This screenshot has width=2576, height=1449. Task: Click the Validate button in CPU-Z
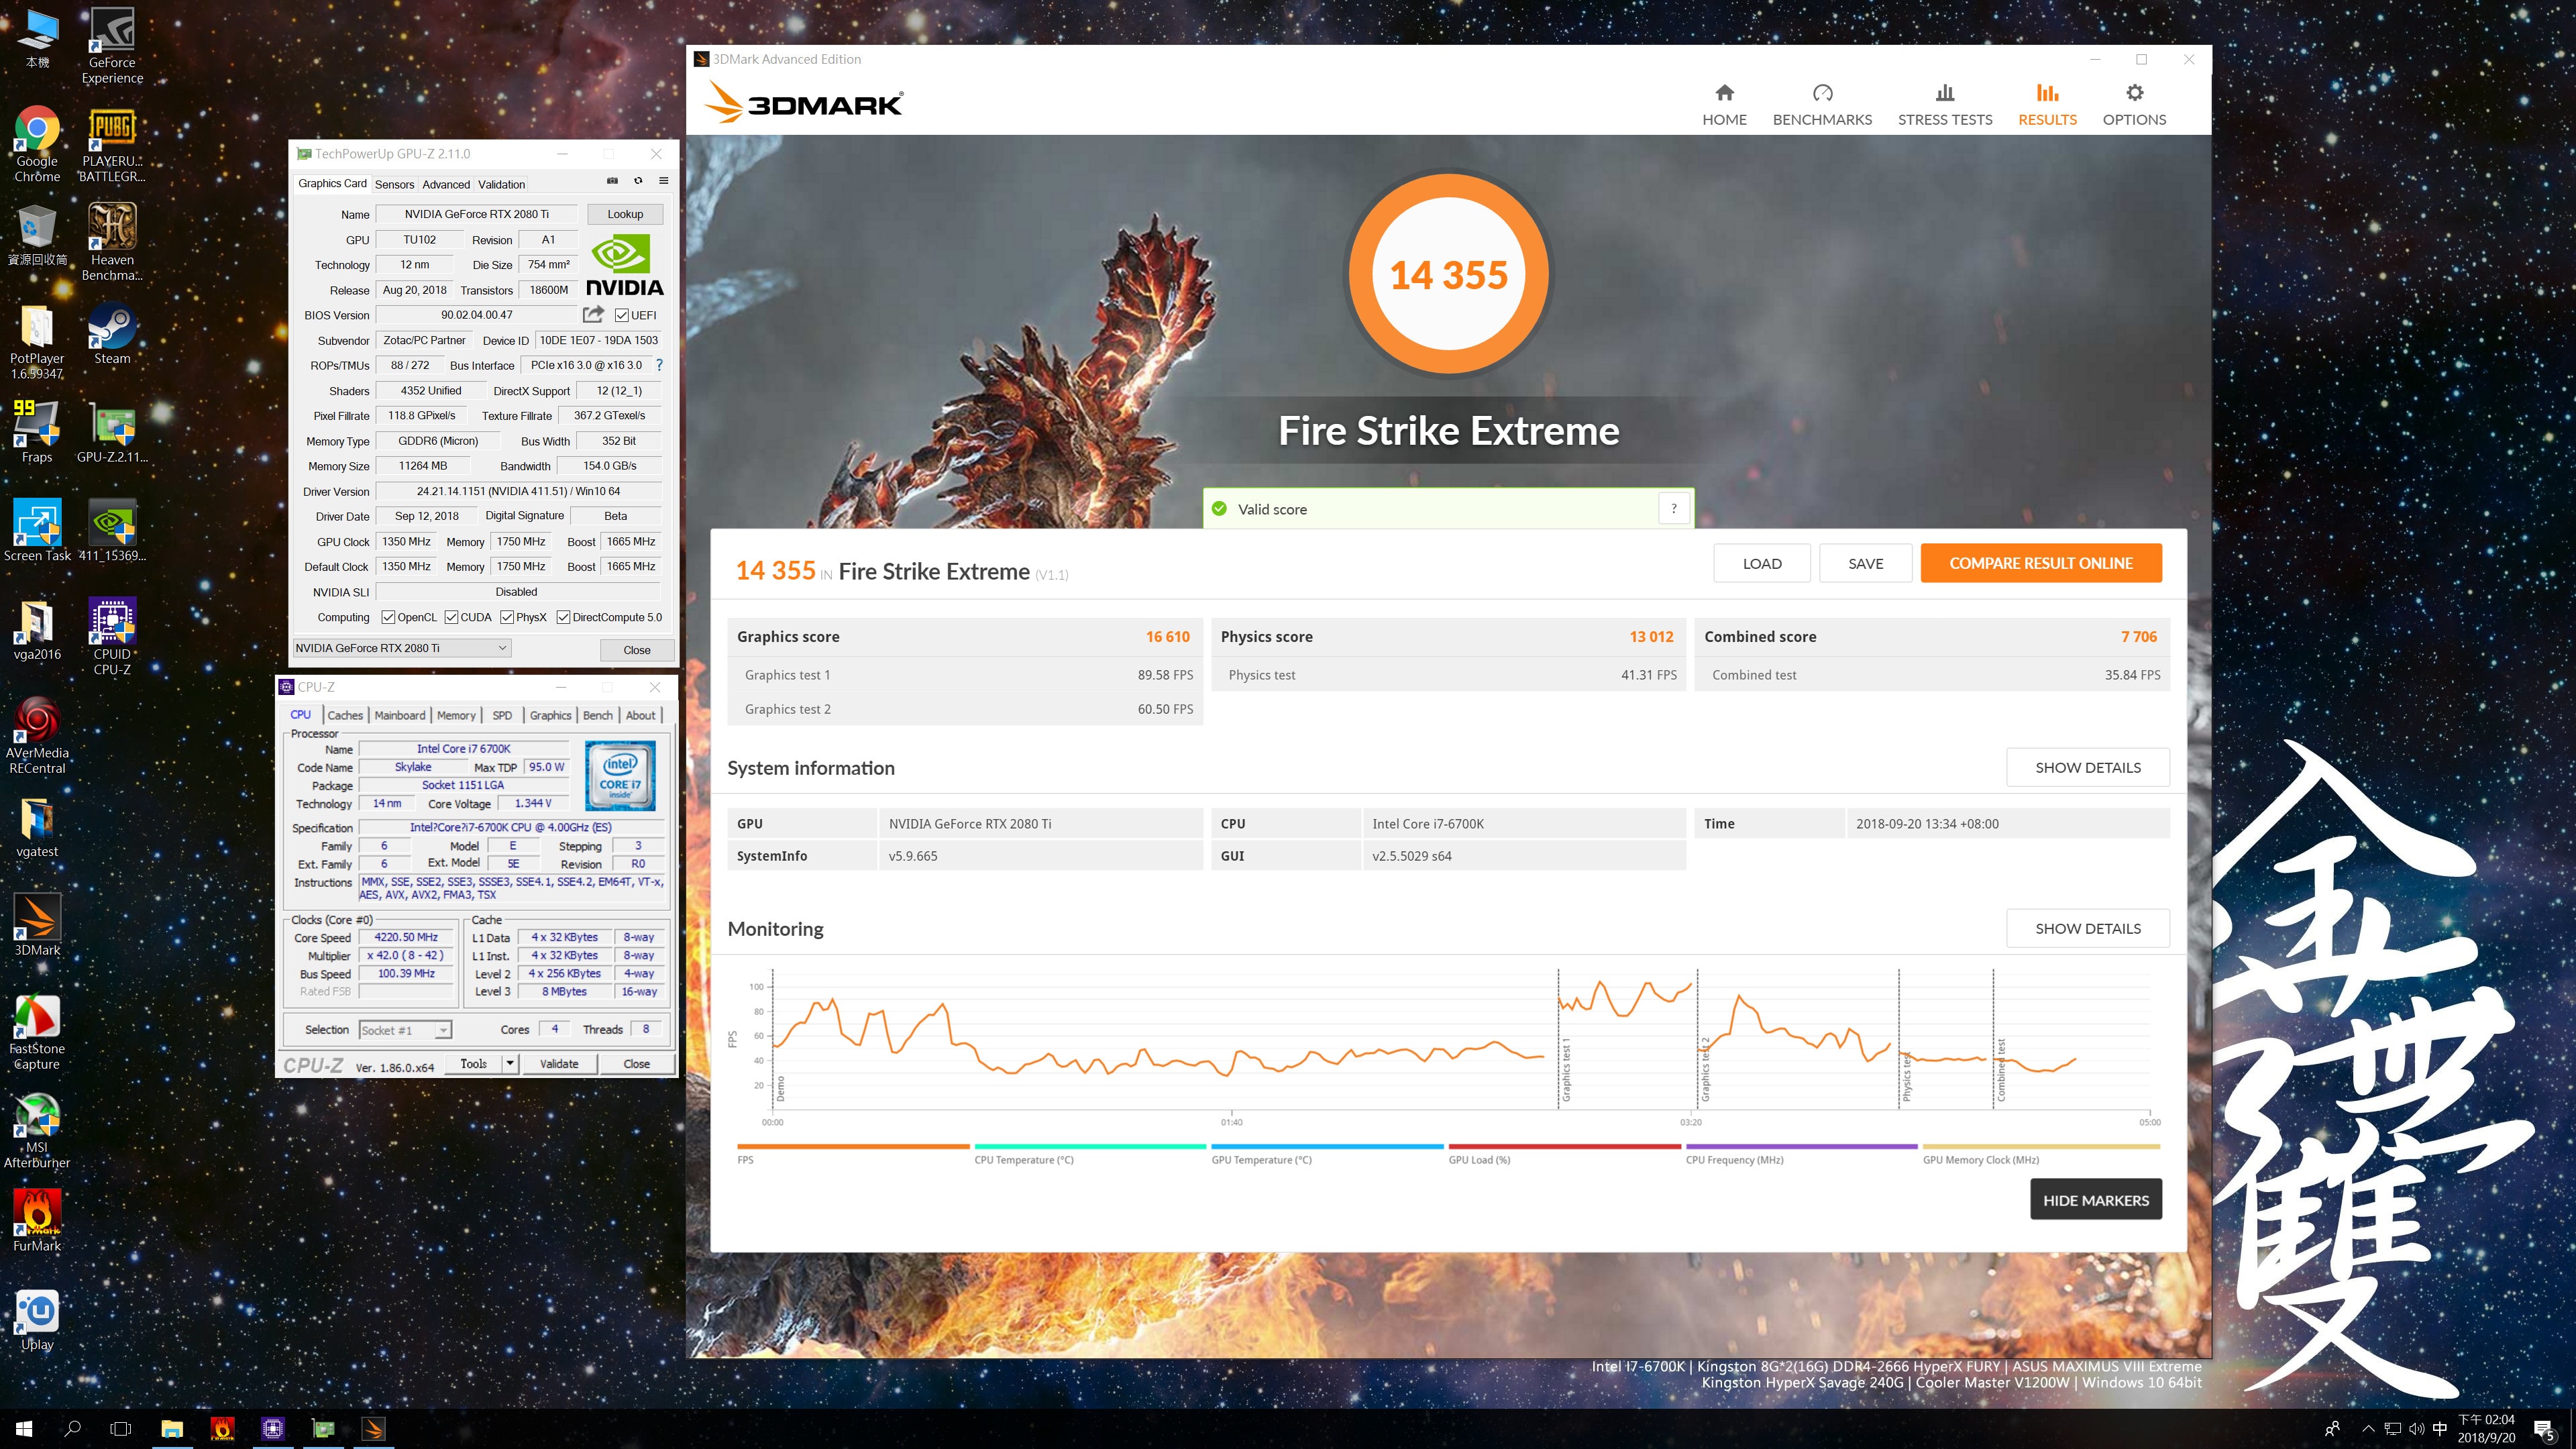point(559,1063)
